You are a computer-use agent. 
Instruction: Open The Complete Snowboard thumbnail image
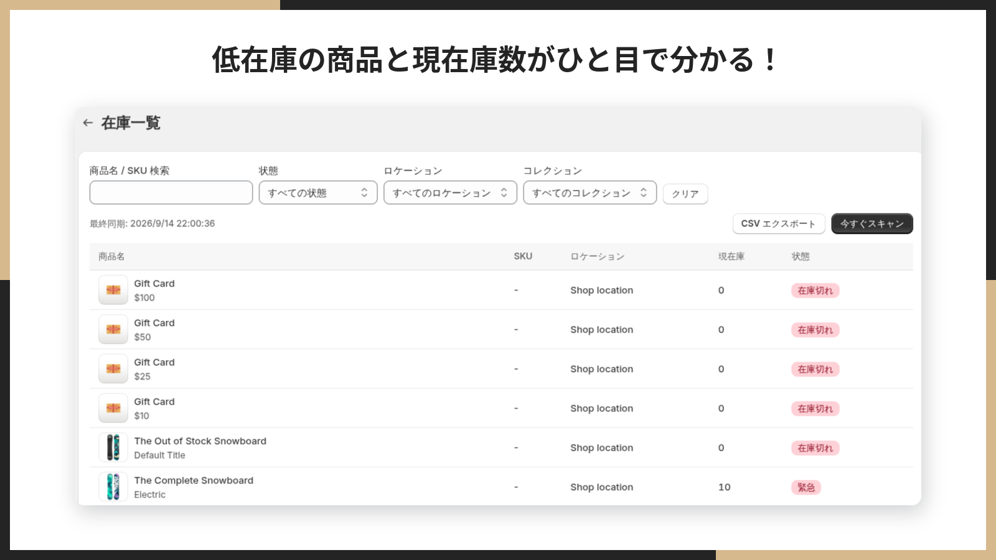[x=113, y=487]
